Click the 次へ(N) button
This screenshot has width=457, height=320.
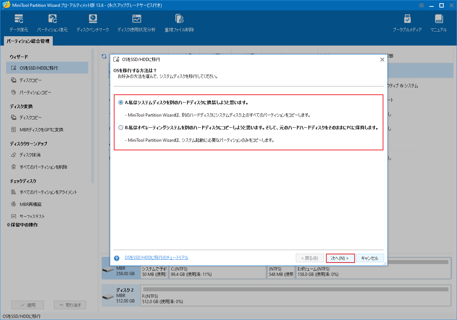(340, 257)
